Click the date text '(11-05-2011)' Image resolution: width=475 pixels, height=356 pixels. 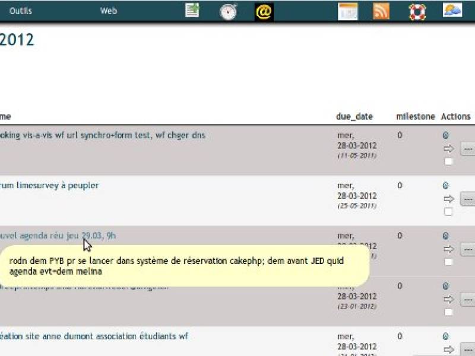click(x=357, y=155)
